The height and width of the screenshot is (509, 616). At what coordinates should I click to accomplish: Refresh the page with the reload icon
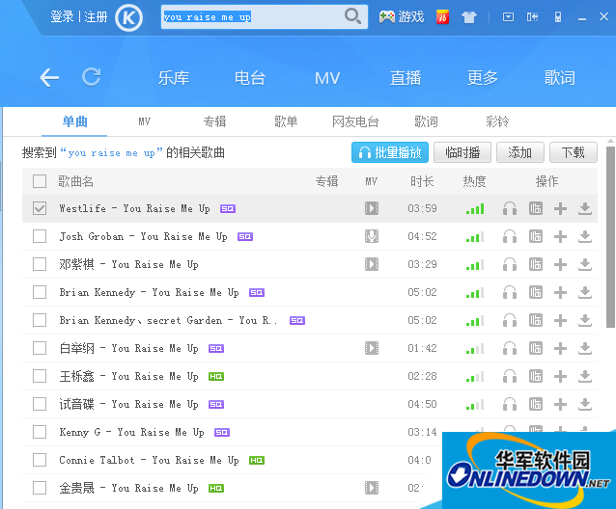[92, 77]
